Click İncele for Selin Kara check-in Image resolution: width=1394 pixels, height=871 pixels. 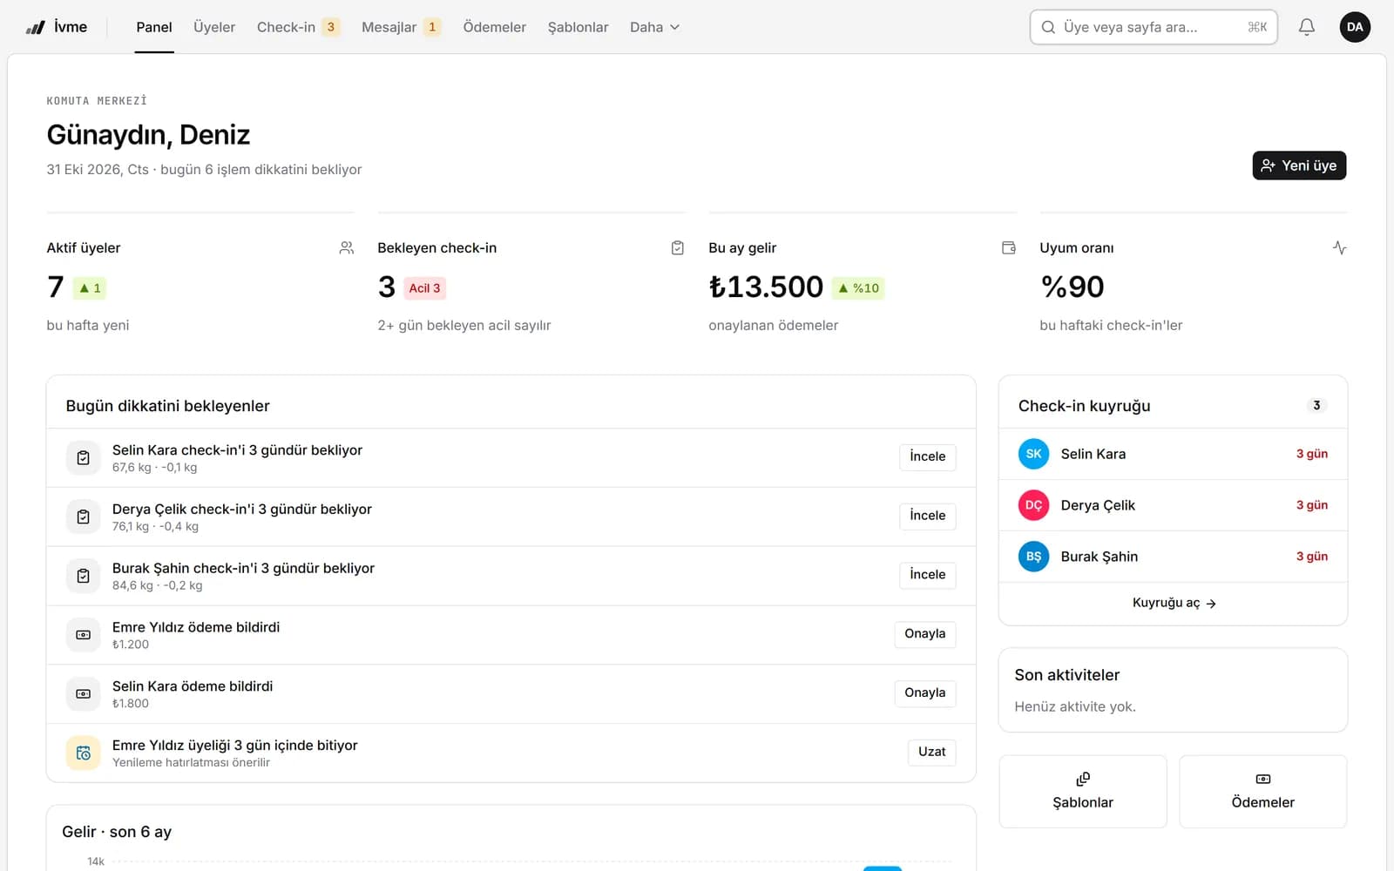tap(927, 457)
